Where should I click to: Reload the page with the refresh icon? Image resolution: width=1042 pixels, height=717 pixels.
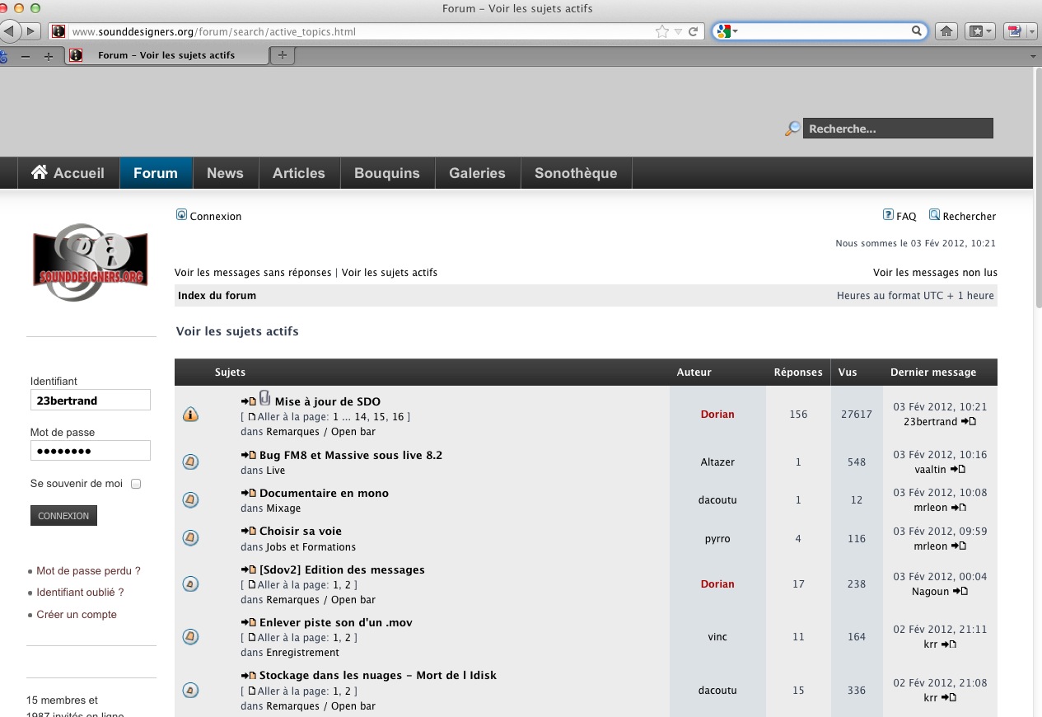pos(694,31)
